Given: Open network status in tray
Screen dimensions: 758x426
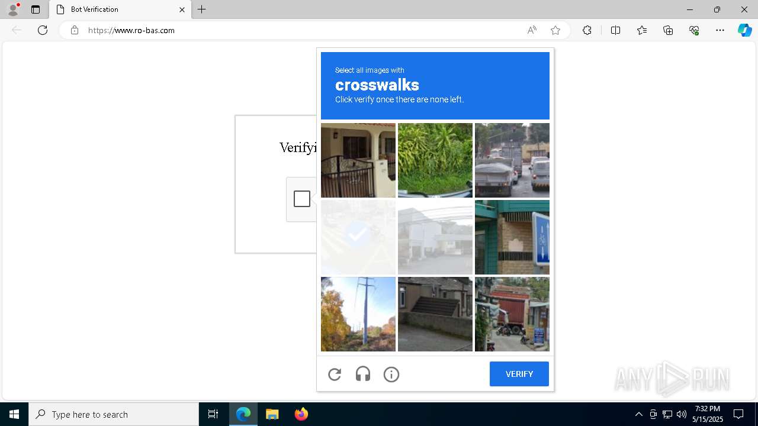Looking at the screenshot, I should pyautogui.click(x=667, y=414).
